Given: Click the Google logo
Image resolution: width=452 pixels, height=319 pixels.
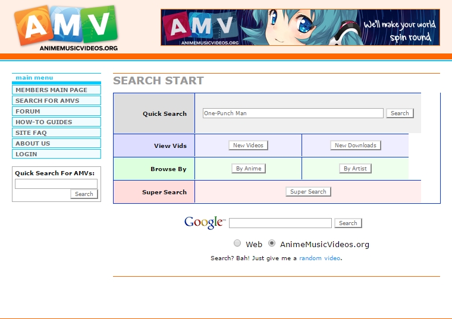Looking at the screenshot, I should pyautogui.click(x=205, y=223).
